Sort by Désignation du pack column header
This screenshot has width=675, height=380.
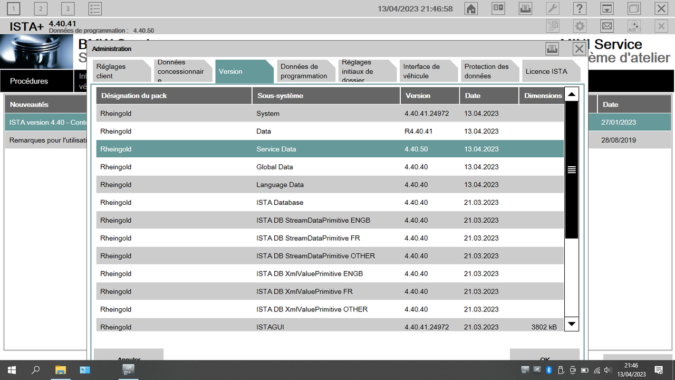click(174, 96)
